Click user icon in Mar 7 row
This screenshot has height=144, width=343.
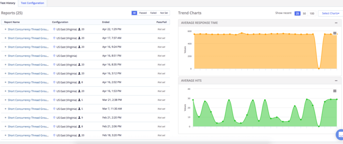click(79, 109)
